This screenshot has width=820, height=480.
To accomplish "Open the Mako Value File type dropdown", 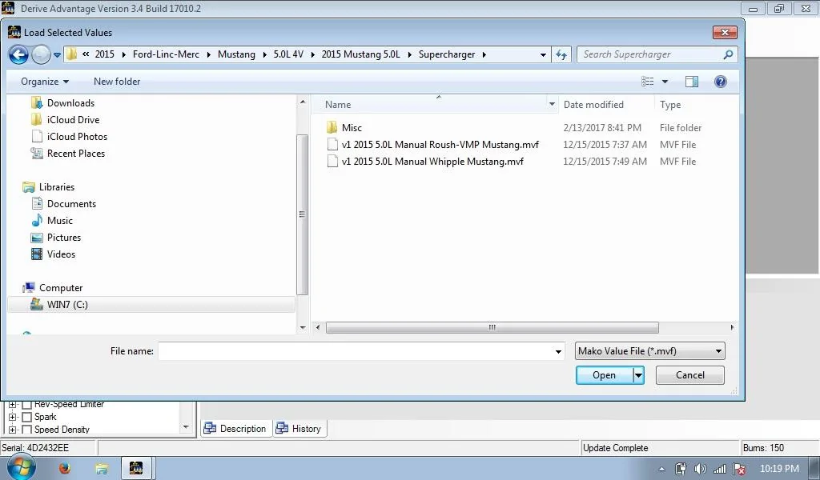I will coord(650,351).
